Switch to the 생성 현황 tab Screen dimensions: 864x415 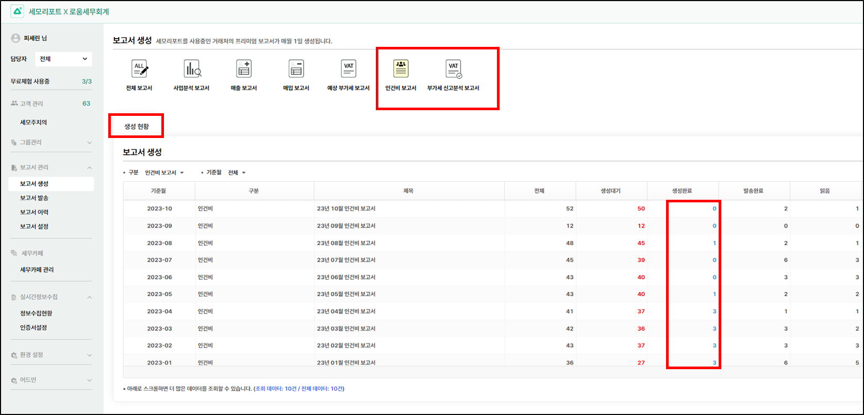(x=137, y=127)
